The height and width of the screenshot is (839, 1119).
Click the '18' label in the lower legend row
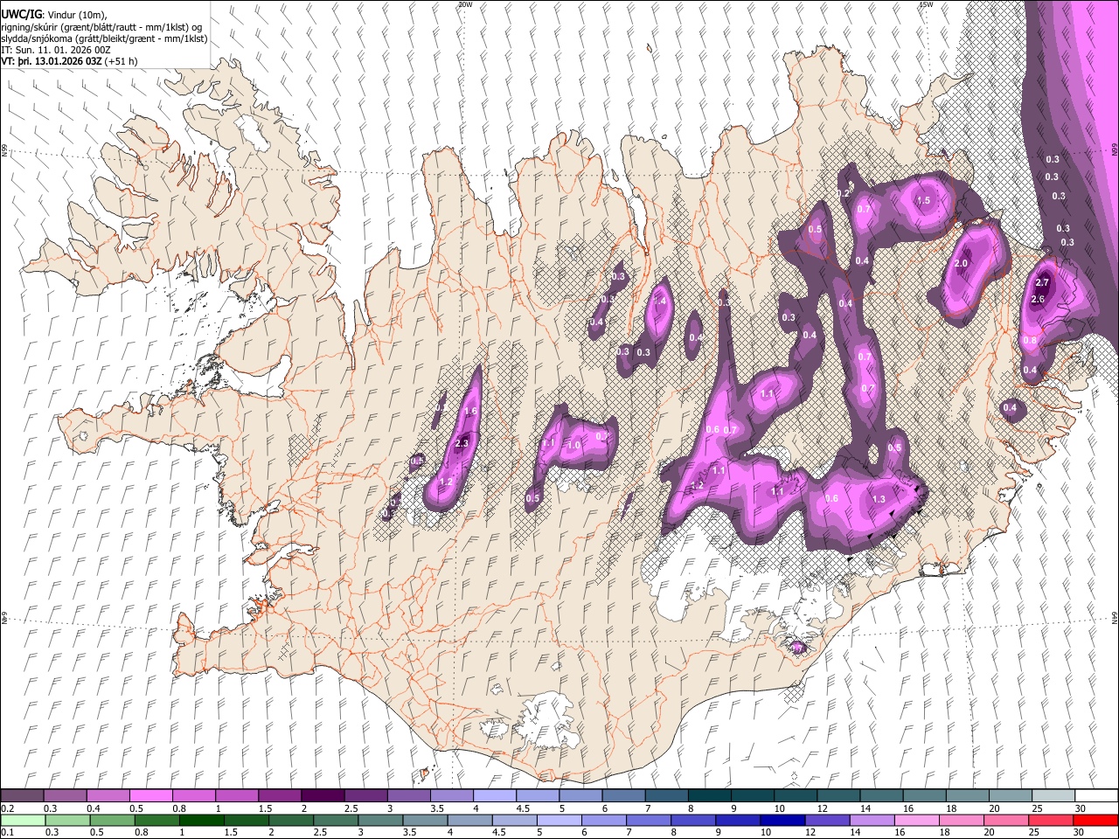(x=949, y=833)
